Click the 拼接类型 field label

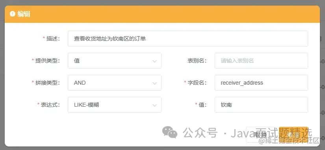[47, 83]
